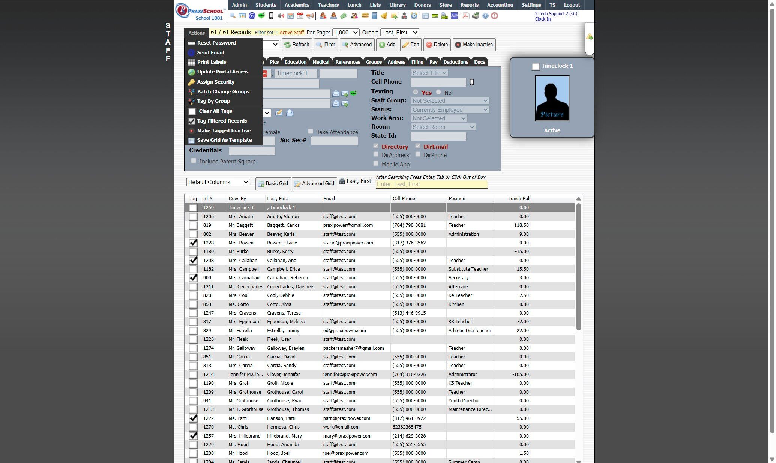Screen dimensions: 776x463
Task: Click the megaphone announcement icon
Action: (x=310, y=16)
